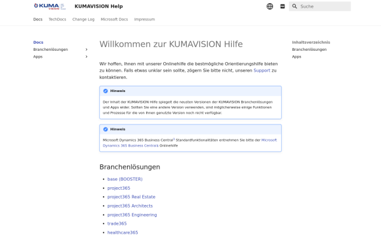Image resolution: width=381 pixels, height=238 pixels.
Task: Click the Branchenlösungen section heading
Action: click(130, 167)
